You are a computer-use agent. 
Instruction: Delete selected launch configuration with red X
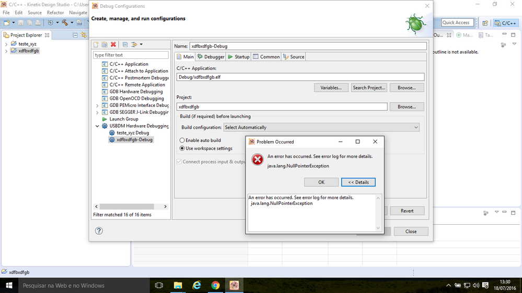click(113, 44)
